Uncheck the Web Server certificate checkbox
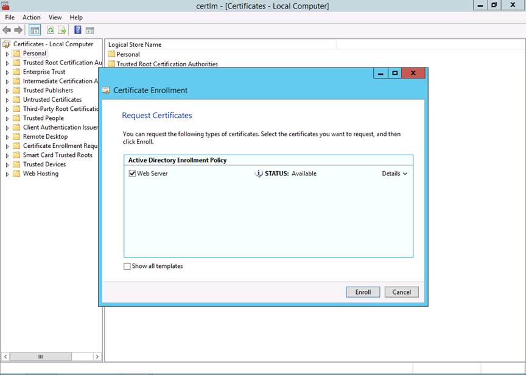 [x=132, y=173]
